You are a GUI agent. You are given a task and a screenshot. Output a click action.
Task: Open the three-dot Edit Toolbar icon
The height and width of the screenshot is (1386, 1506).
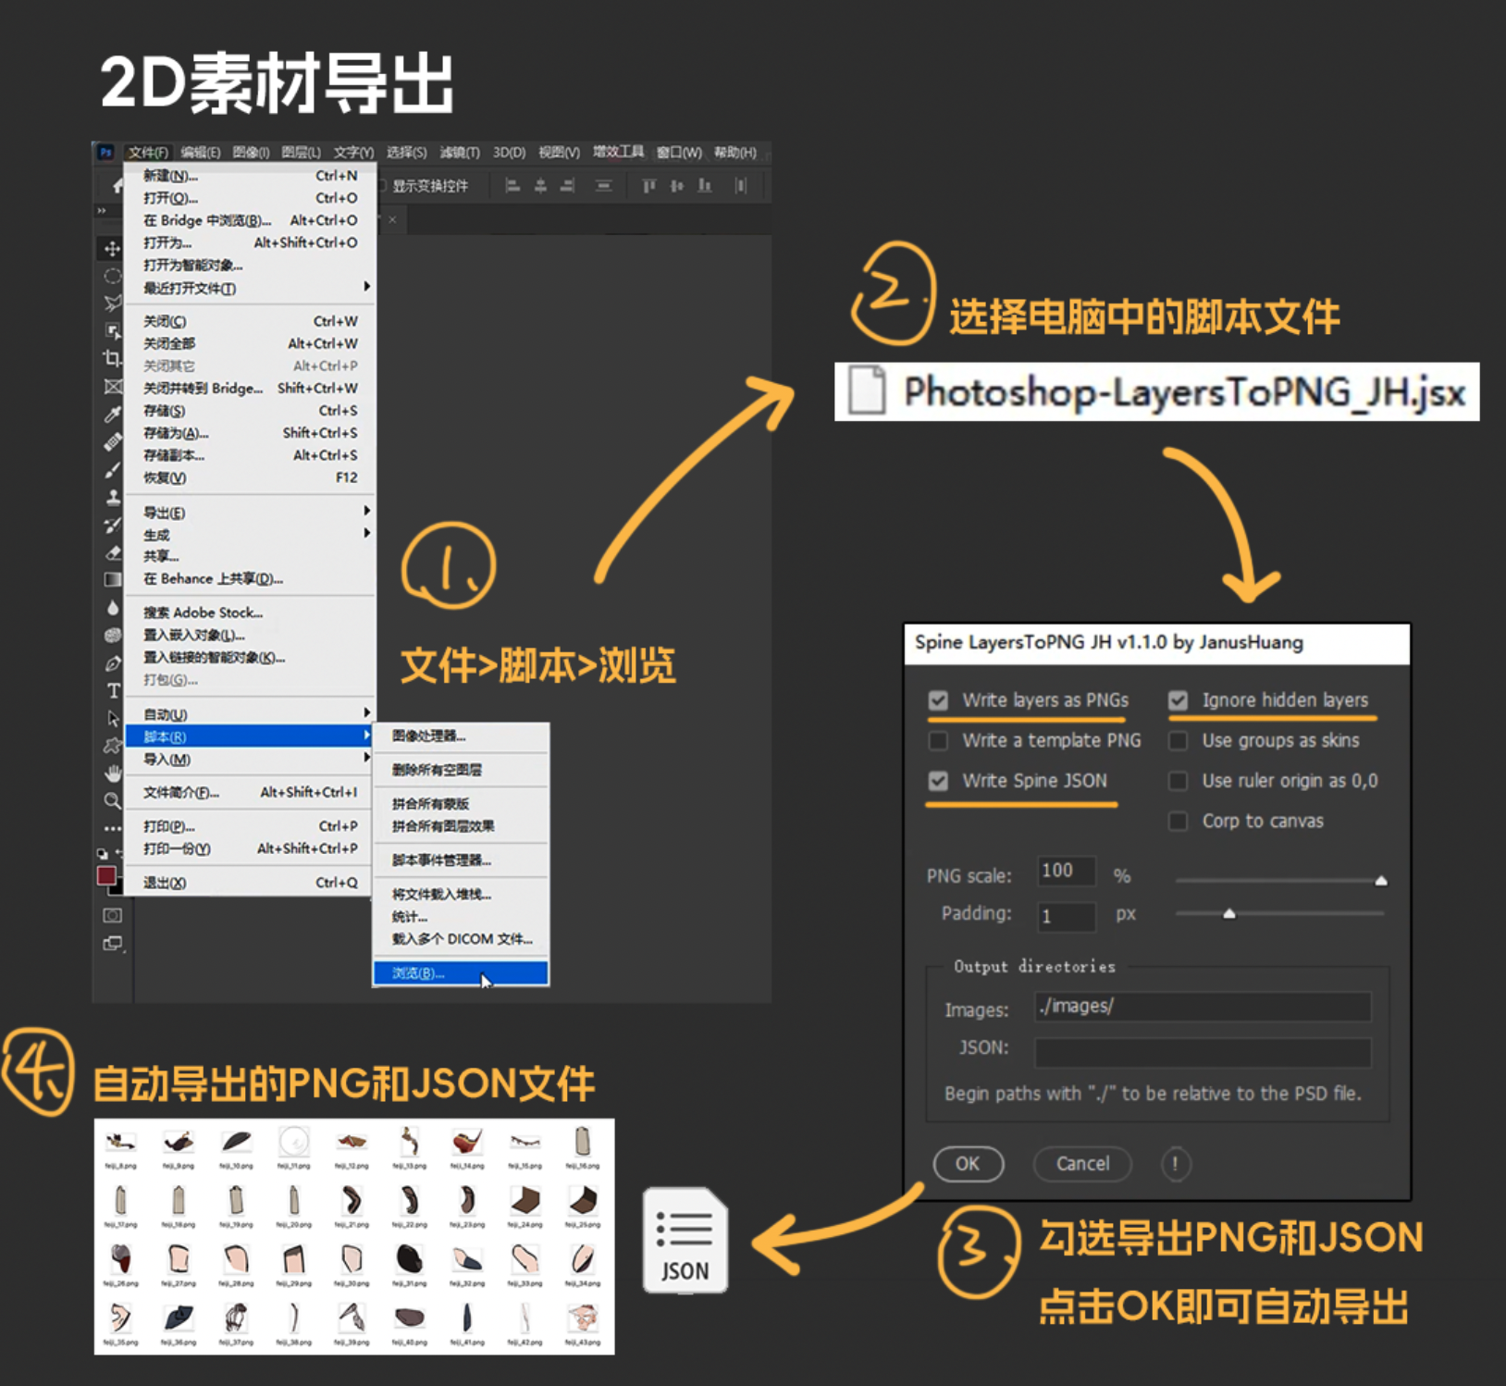(112, 828)
